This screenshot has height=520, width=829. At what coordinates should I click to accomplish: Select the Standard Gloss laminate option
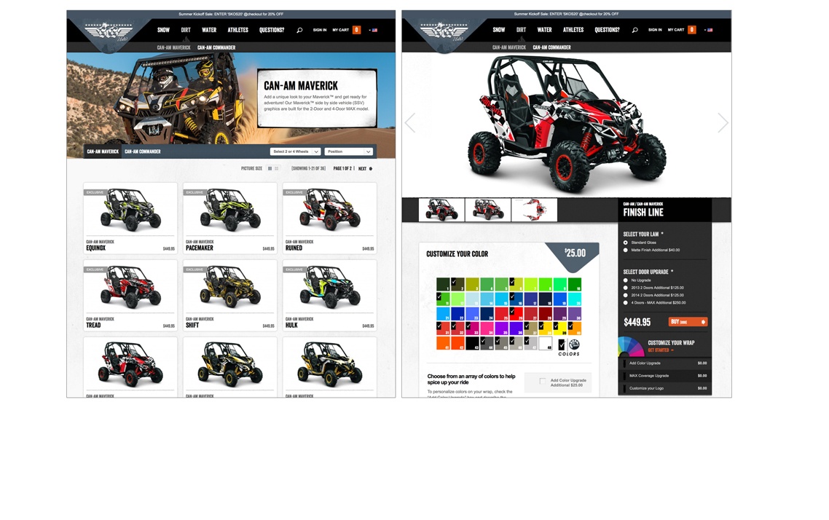point(626,243)
